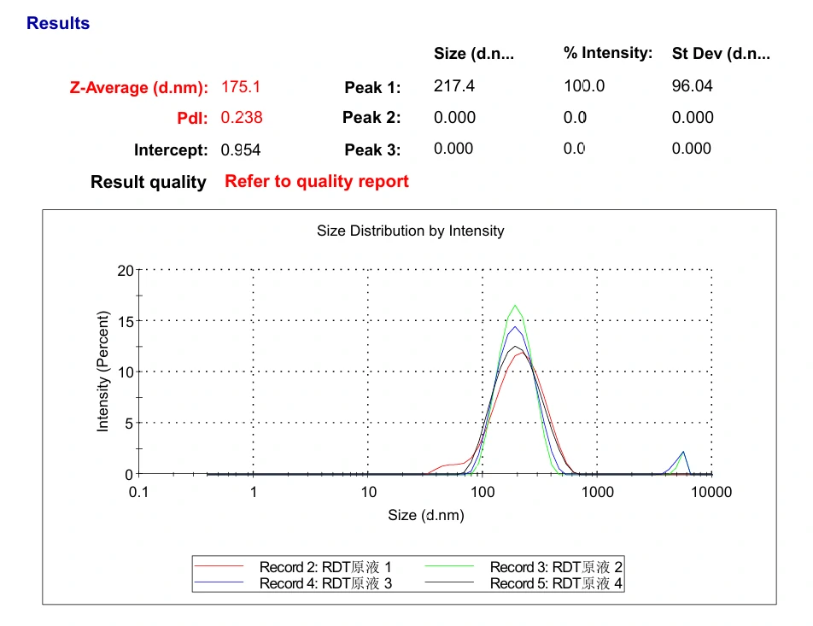Image resolution: width=813 pixels, height=626 pixels.
Task: Select the Peak 1 St Dev value 96.04
Action: 693,86
